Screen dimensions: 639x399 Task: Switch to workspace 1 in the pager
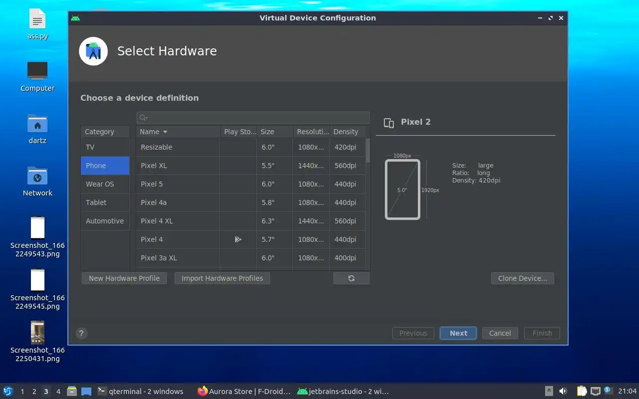point(22,391)
